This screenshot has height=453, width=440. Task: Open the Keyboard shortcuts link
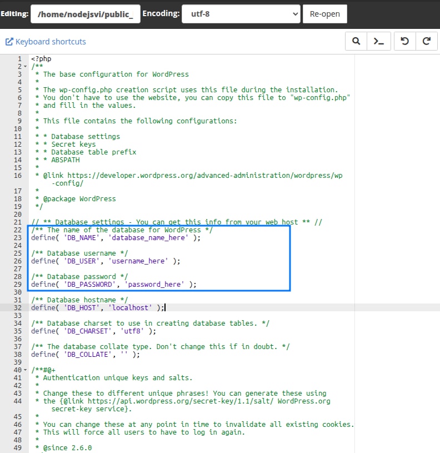(x=46, y=42)
